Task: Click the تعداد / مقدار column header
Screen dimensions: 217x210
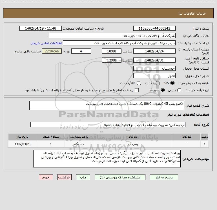Action: point(51,137)
